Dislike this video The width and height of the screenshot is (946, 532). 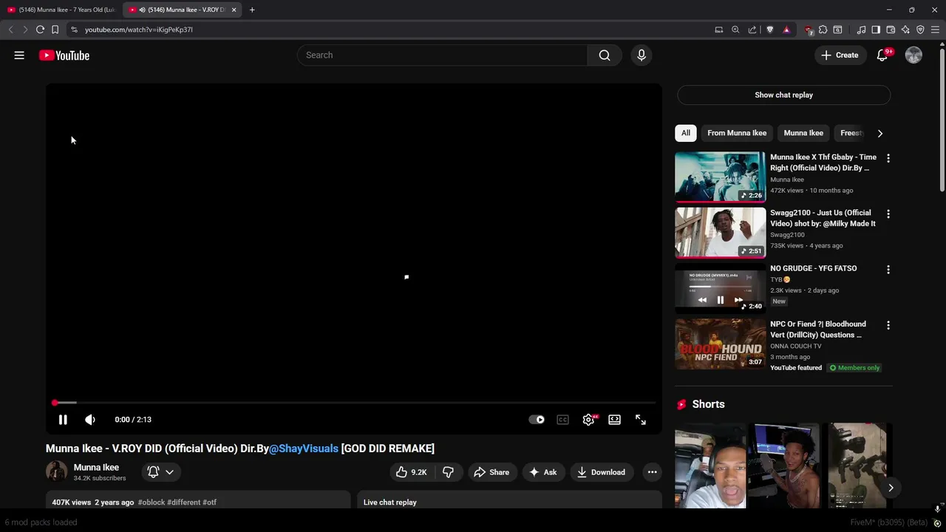click(x=448, y=472)
